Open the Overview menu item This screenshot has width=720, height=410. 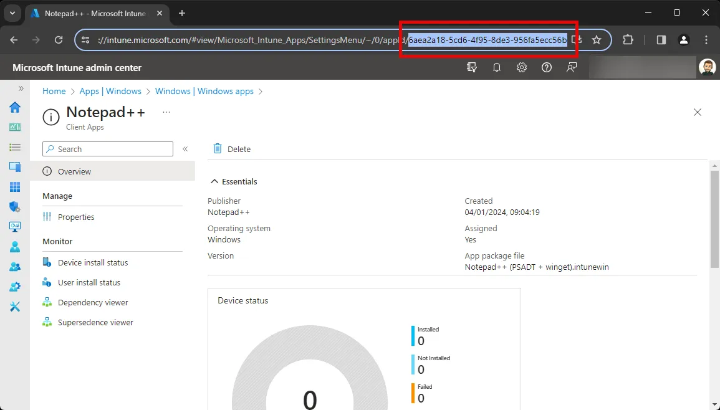(x=112, y=171)
